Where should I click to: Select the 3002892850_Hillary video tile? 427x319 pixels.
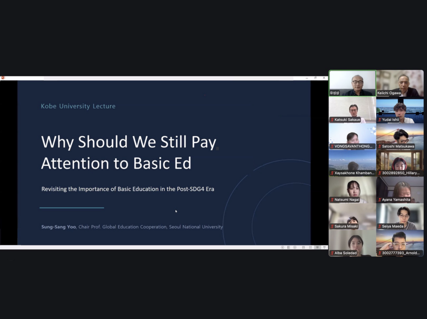point(400,163)
